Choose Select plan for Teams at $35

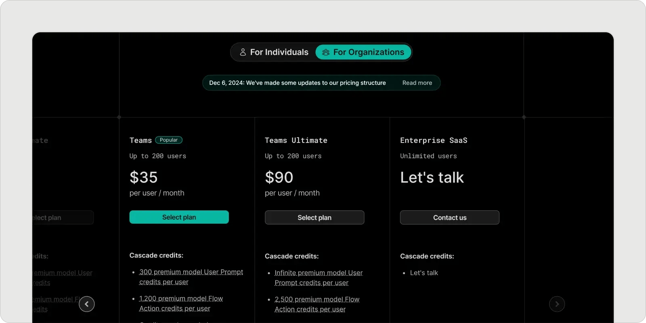pos(179,217)
